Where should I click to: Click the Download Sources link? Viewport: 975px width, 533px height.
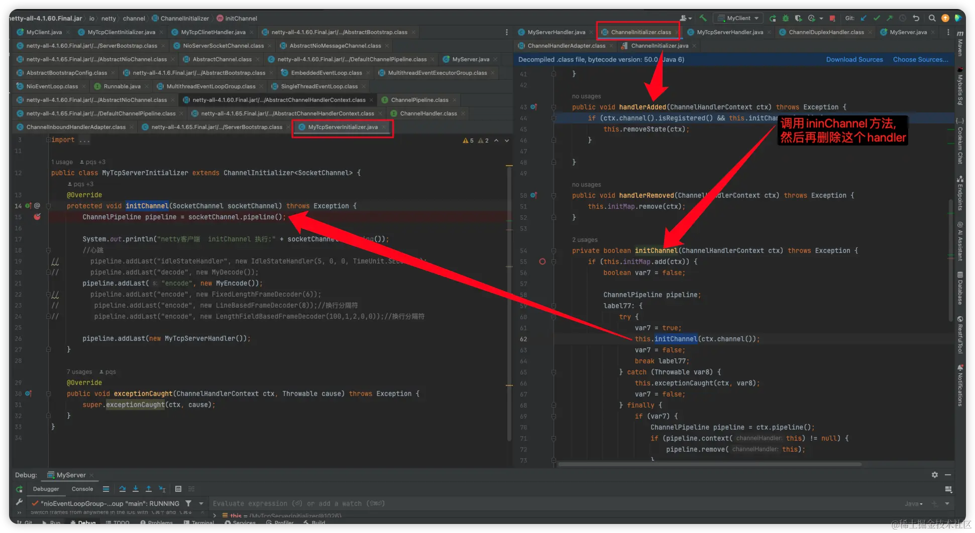click(x=854, y=59)
